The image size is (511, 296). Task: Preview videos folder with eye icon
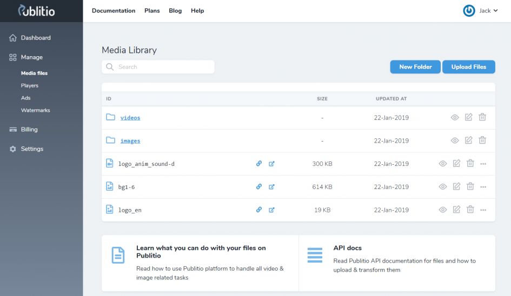click(455, 118)
